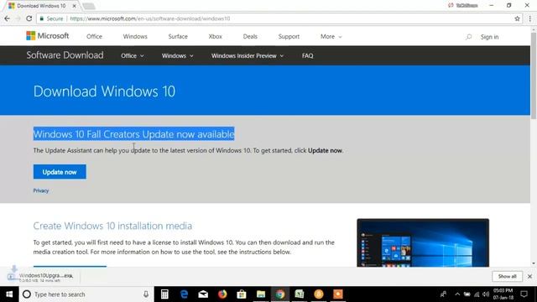537x302 pixels.
Task: Open the Privacy link
Action: [41, 190]
